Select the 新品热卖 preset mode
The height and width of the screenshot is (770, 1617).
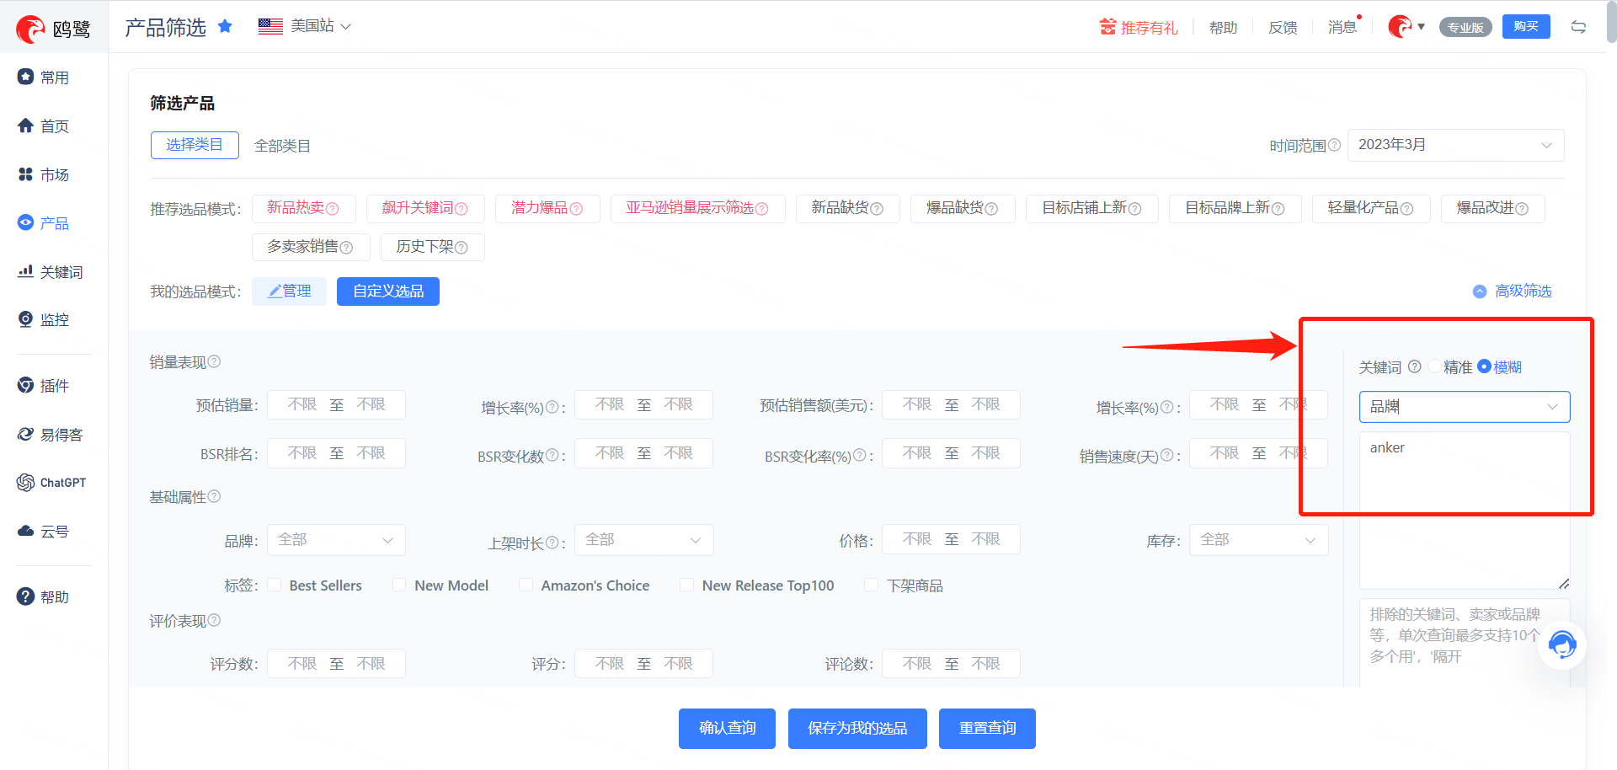point(303,208)
